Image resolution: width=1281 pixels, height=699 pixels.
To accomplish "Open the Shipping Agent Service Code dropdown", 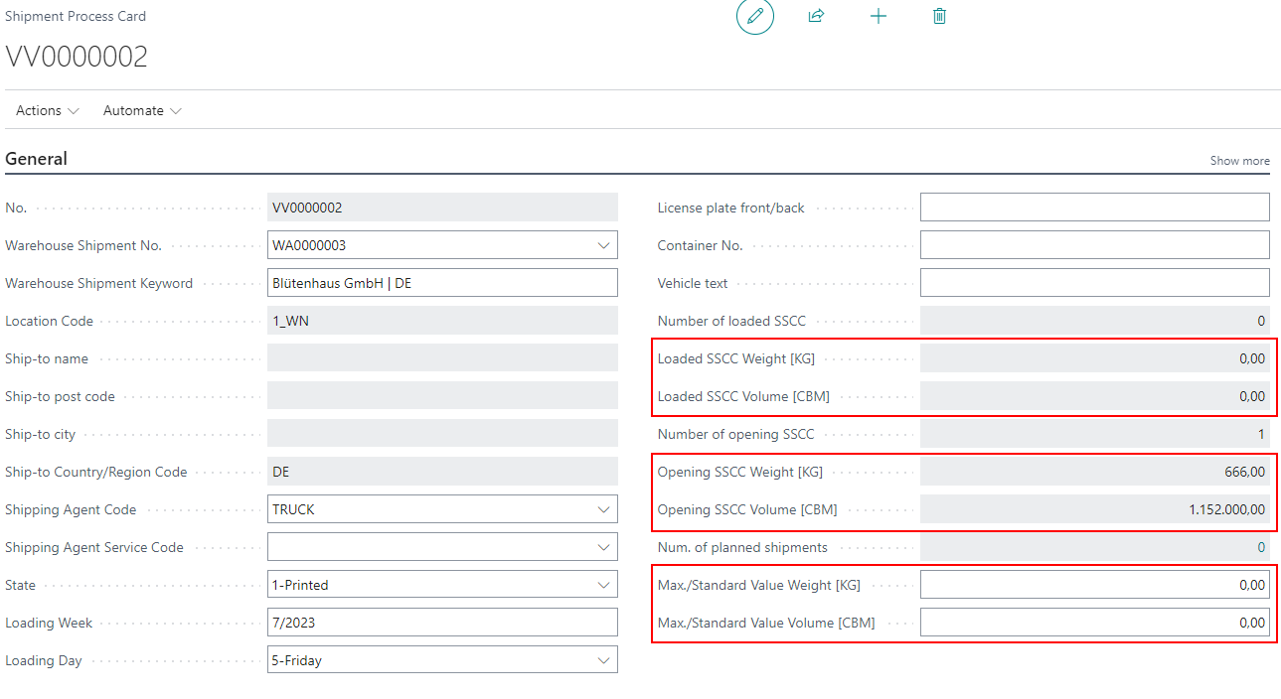I will pos(603,547).
